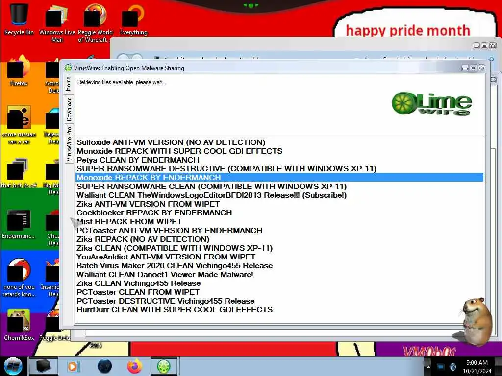The image size is (502, 376).
Task: Maximize the VirusWire window
Action: point(473,68)
